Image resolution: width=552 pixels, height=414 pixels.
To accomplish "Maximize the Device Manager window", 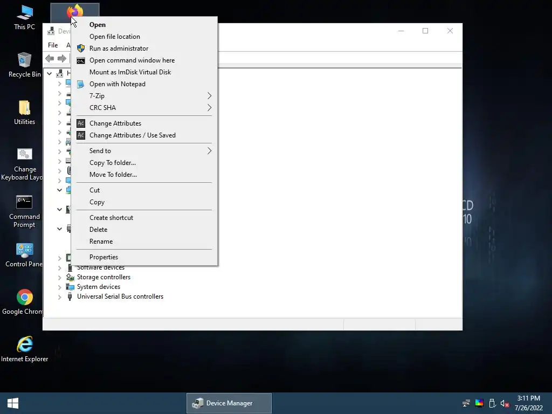I will pyautogui.click(x=425, y=31).
